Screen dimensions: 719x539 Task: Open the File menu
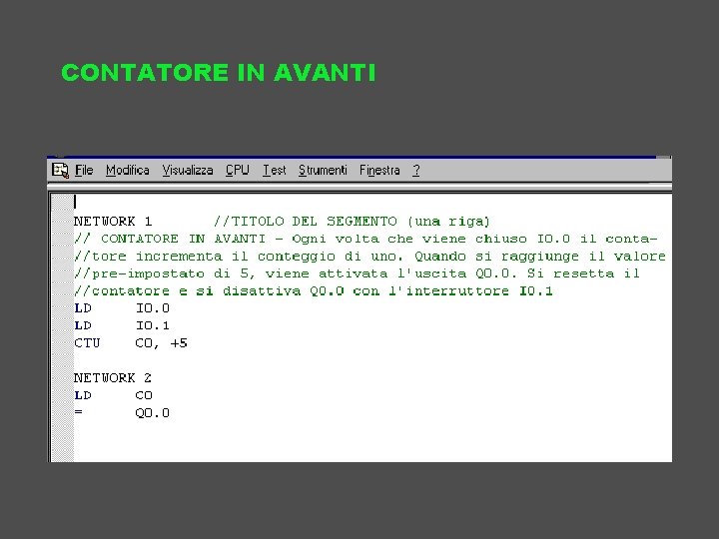(x=84, y=171)
